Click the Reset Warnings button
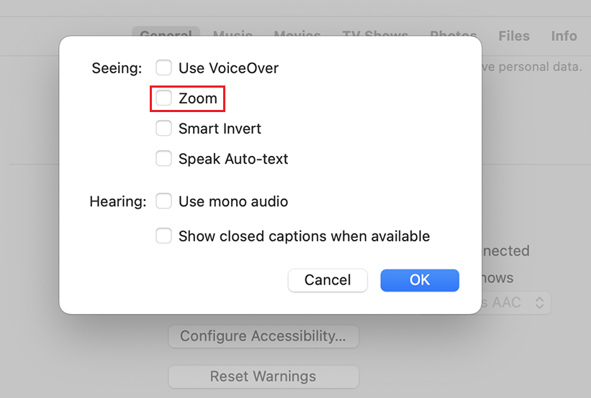Viewport: 591px width, 398px height. pos(263,376)
